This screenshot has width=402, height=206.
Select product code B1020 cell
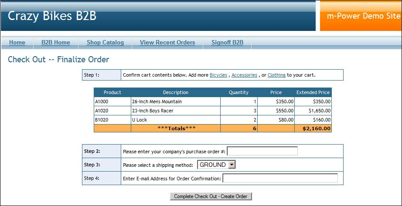click(112, 120)
